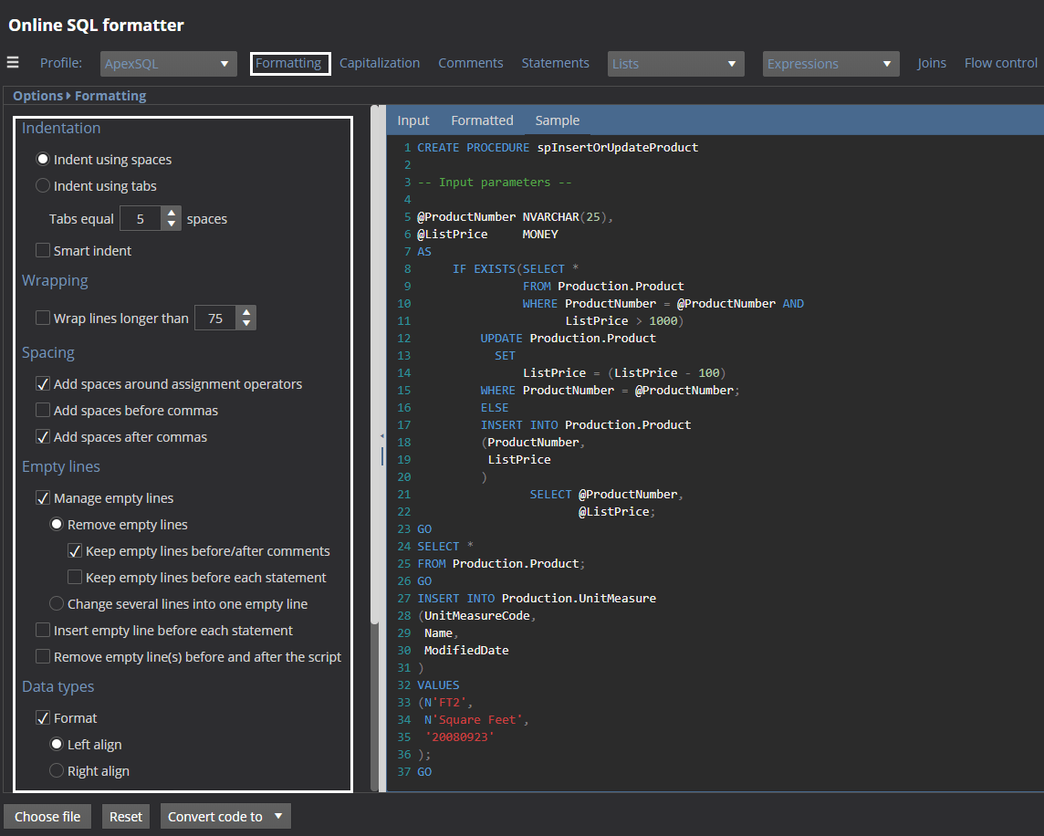Decrease wrap line length with down arrow
Viewport: 1044px width, 836px height.
[x=246, y=324]
